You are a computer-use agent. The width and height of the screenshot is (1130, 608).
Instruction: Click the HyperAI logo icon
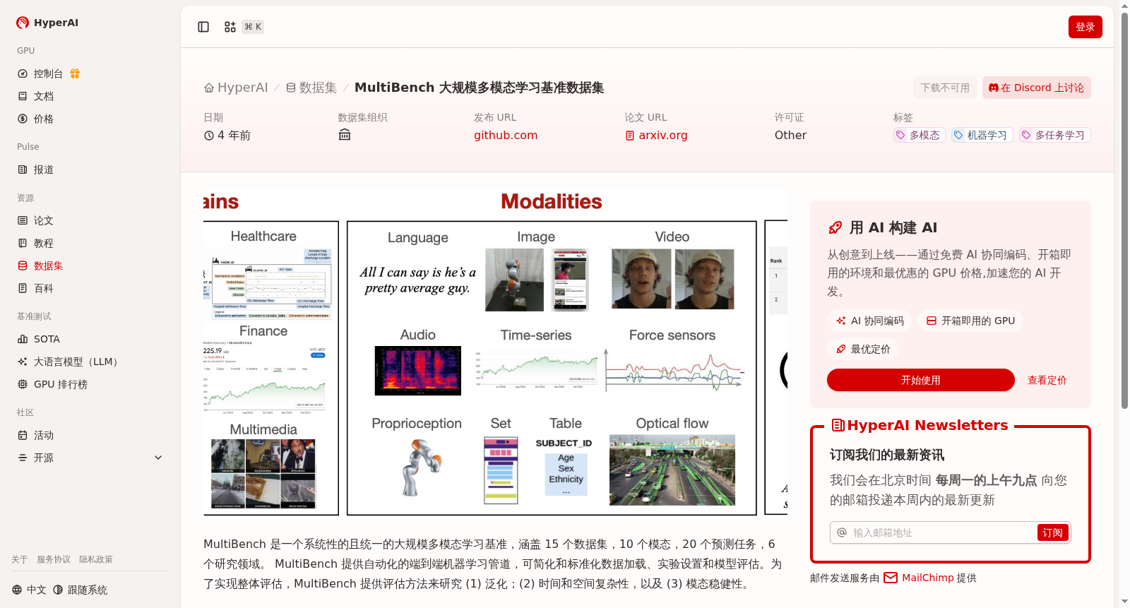tap(23, 23)
